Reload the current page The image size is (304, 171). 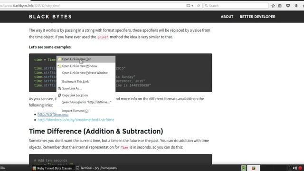coord(199,6)
